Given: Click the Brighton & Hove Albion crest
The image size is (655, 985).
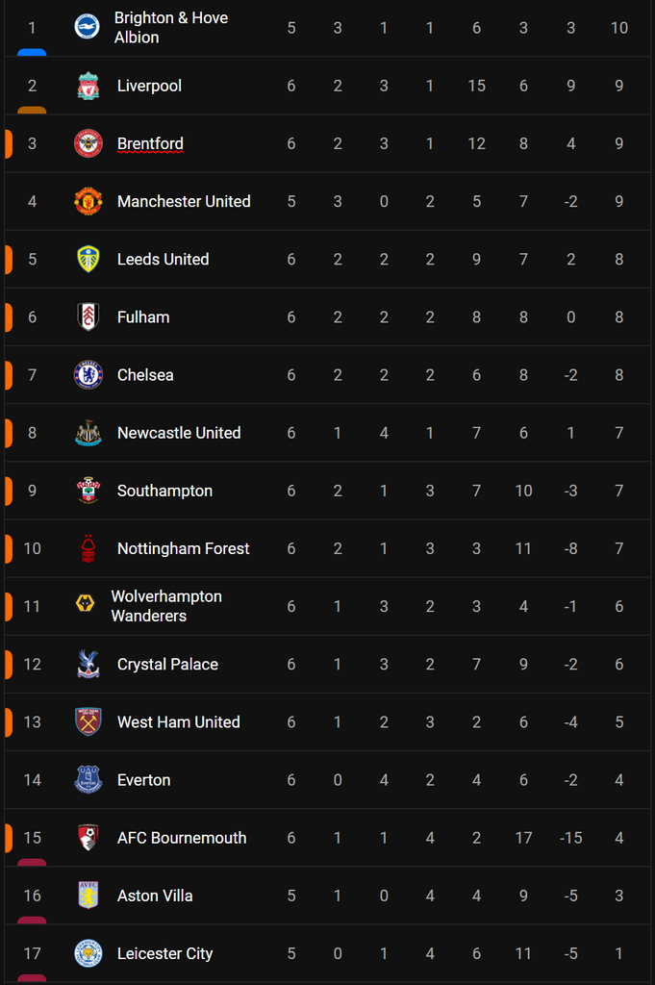Looking at the screenshot, I should (x=88, y=27).
